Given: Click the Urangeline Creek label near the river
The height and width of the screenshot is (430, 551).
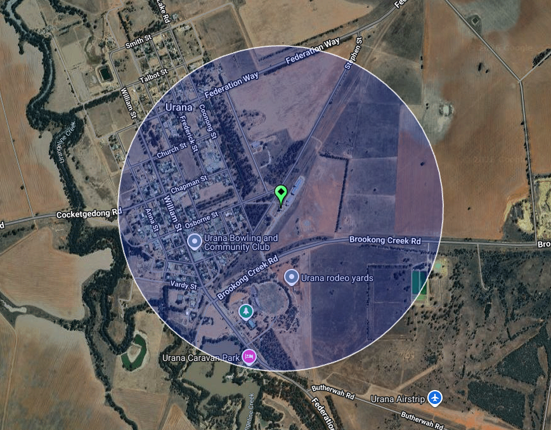Looking at the screenshot, I should coord(67,142).
